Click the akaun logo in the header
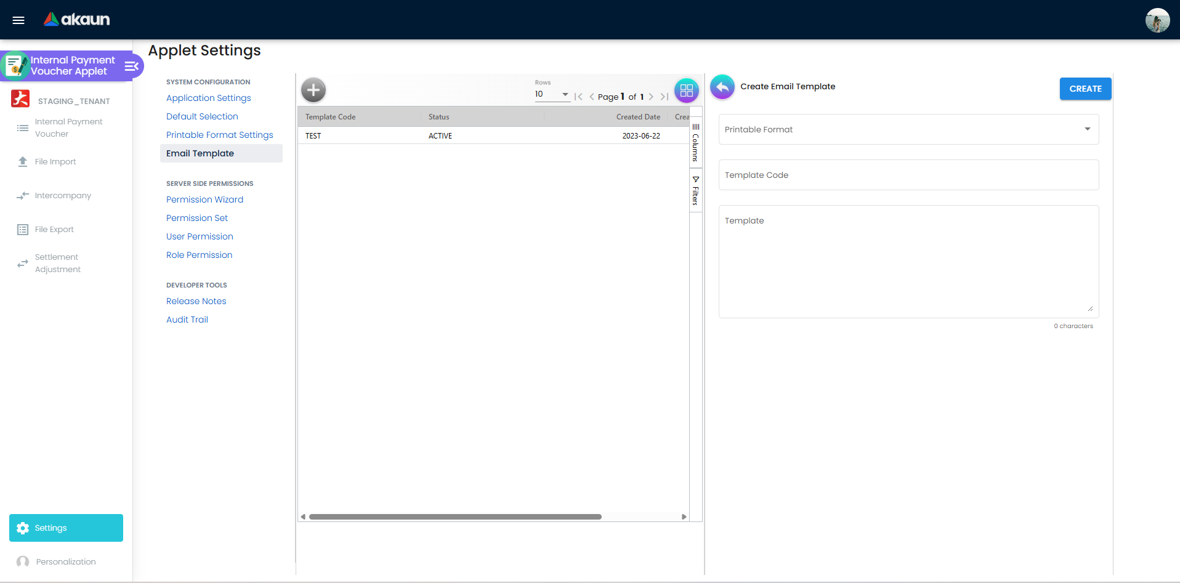Viewport: 1180px width, 583px height. (76, 19)
